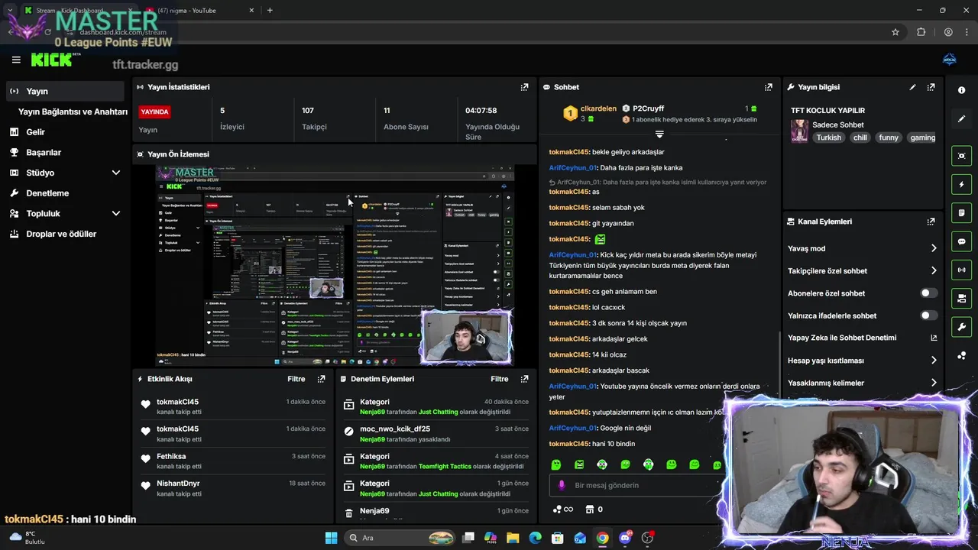
Task: Open Yapay Zeka ile Sohbet Denetimi link
Action: pos(862,338)
